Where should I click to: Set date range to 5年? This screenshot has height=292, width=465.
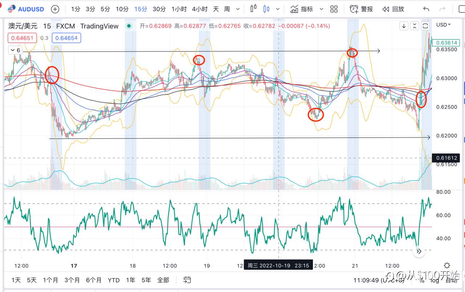click(x=146, y=280)
